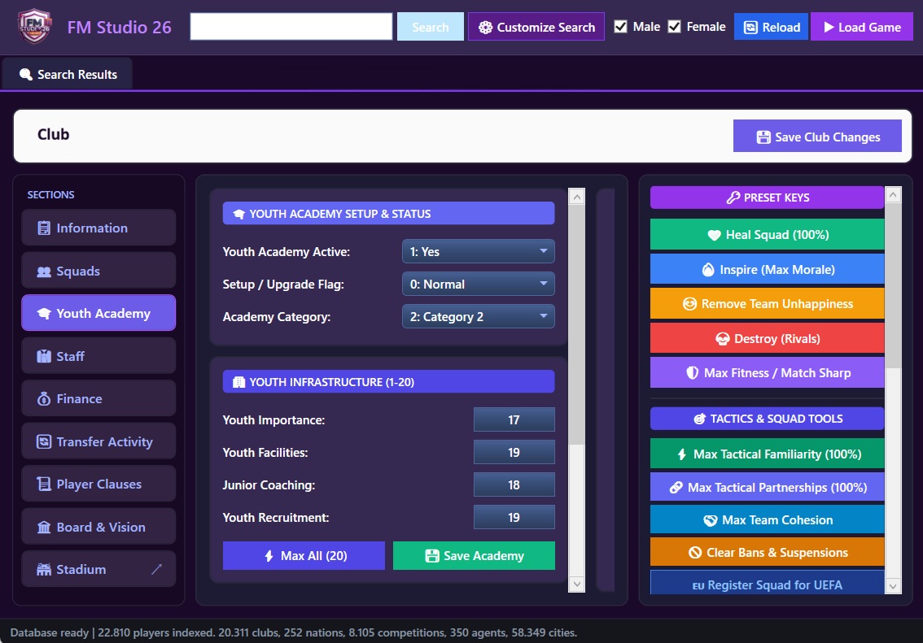Click the Load Game button
Viewport: 923px width, 643px height.
point(862,27)
